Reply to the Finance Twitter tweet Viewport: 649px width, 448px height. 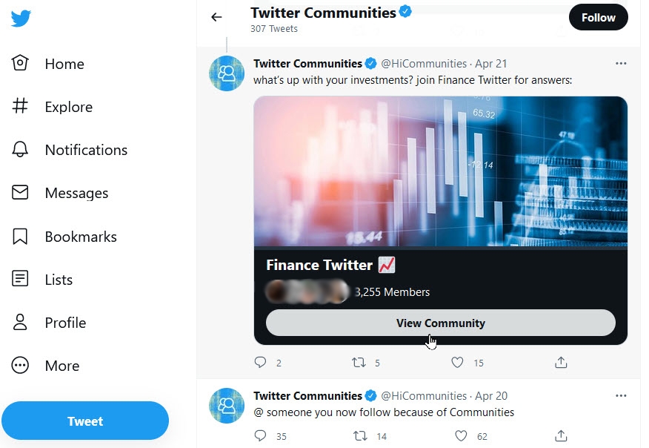tap(261, 362)
